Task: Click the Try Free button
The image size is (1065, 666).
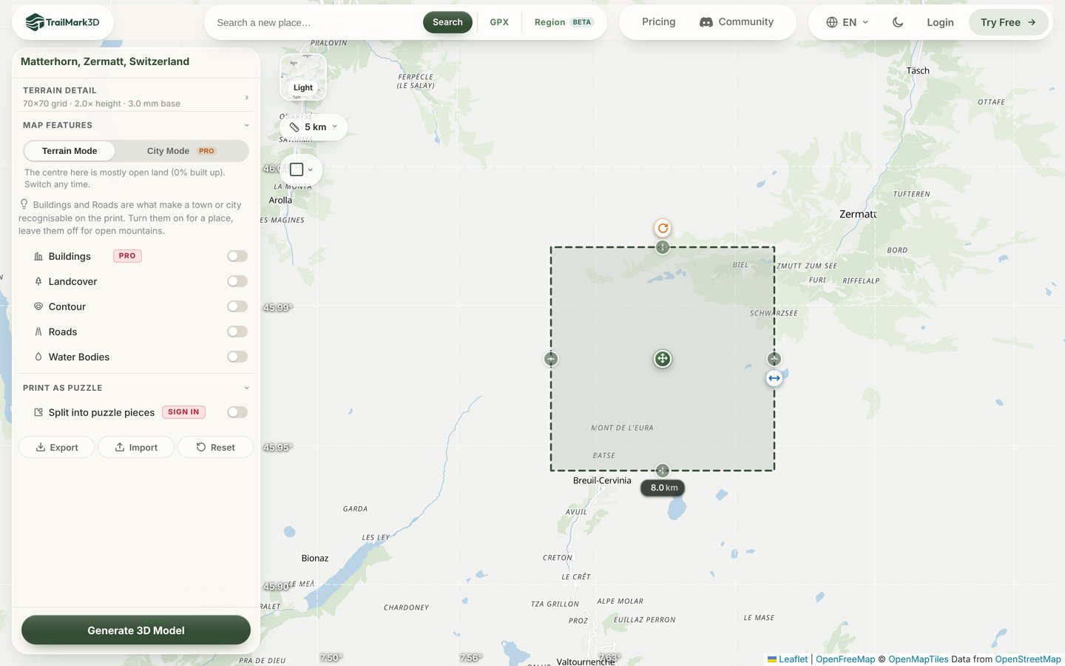Action: tap(1008, 22)
